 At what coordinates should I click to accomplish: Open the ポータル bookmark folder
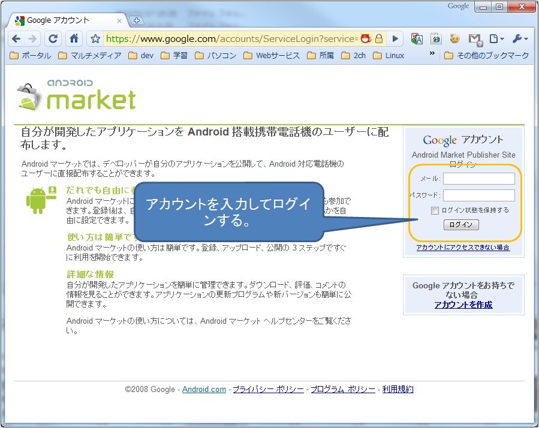[x=31, y=56]
